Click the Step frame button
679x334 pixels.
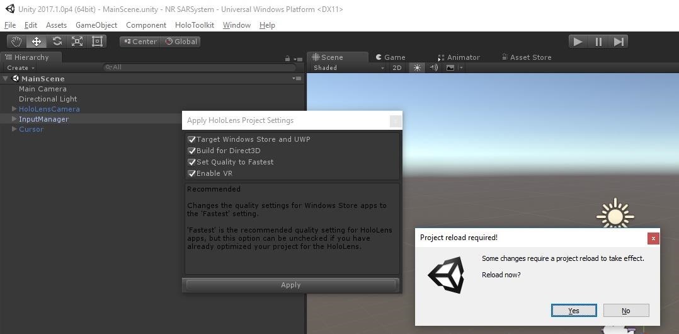[x=619, y=42]
